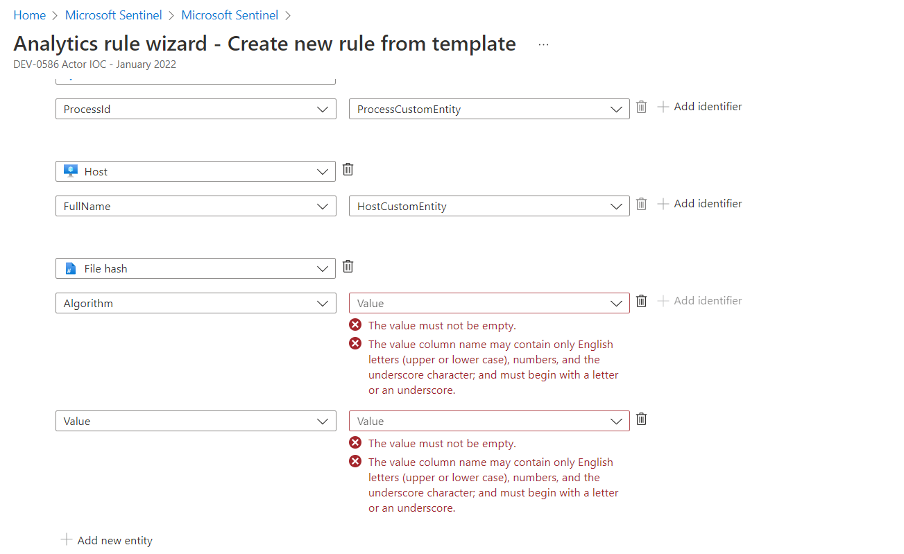
Task: Remove the Value identifier row trash icon
Action: coord(642,419)
